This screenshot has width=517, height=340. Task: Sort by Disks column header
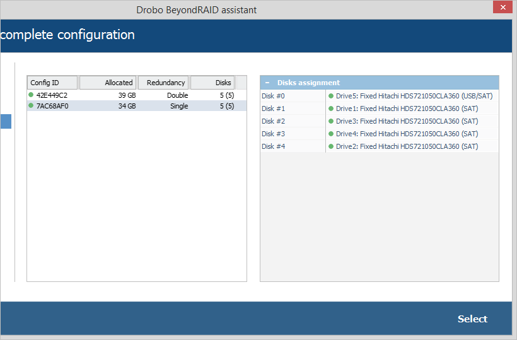212,83
